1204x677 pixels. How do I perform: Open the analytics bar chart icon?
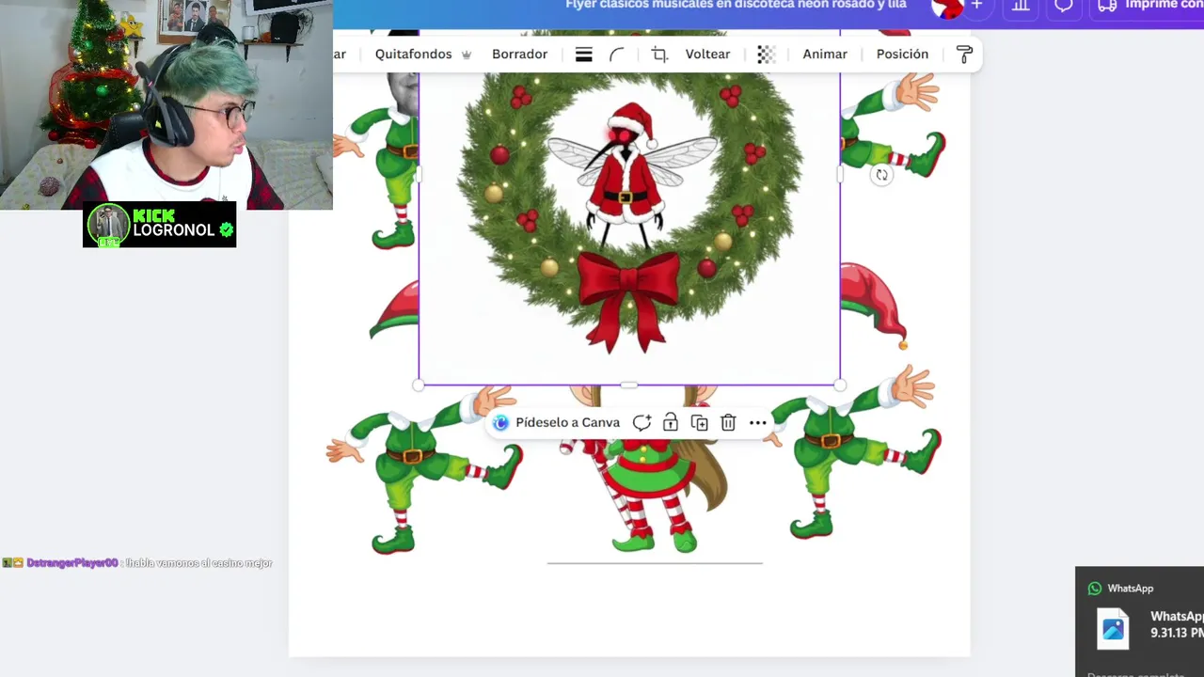pos(1021,7)
